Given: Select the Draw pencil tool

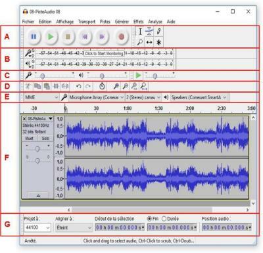Looking at the screenshot, I should click(x=158, y=32).
